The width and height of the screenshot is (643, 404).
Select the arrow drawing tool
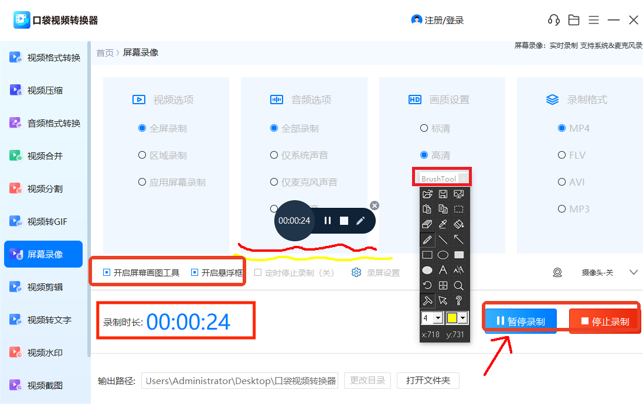pyautogui.click(x=459, y=239)
